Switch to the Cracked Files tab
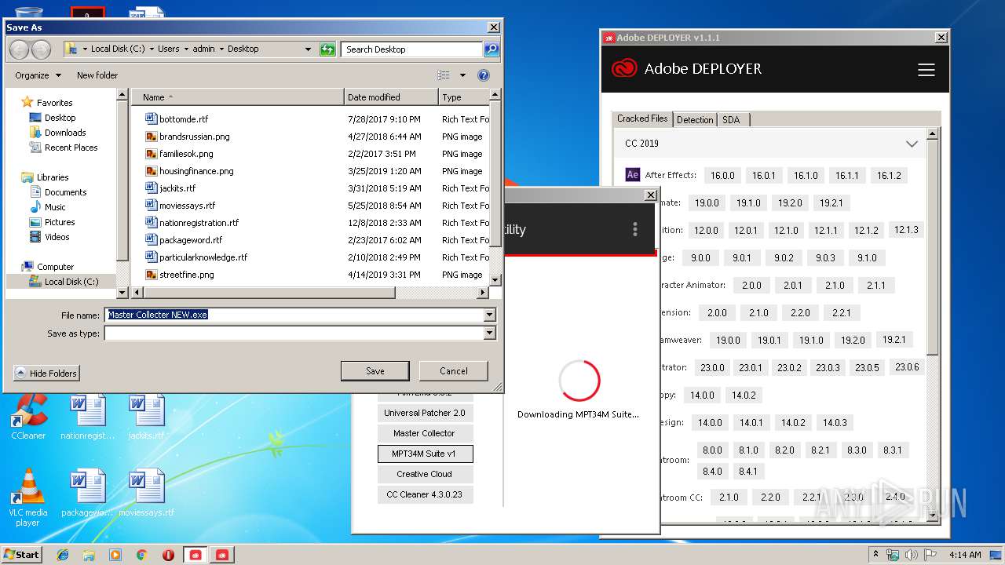Image resolution: width=1005 pixels, height=565 pixels. pyautogui.click(x=642, y=118)
